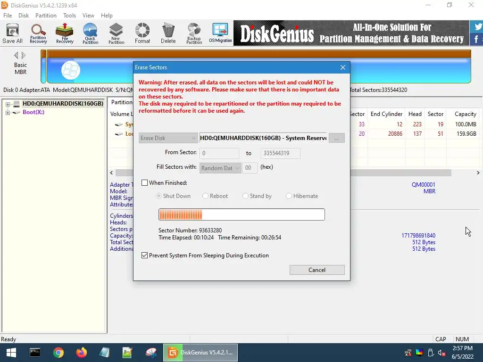Click the USB device tray icon

pyautogui.click(x=431, y=353)
